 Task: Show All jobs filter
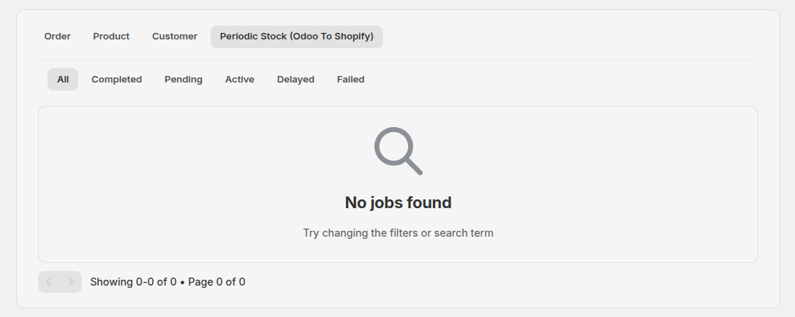(63, 80)
